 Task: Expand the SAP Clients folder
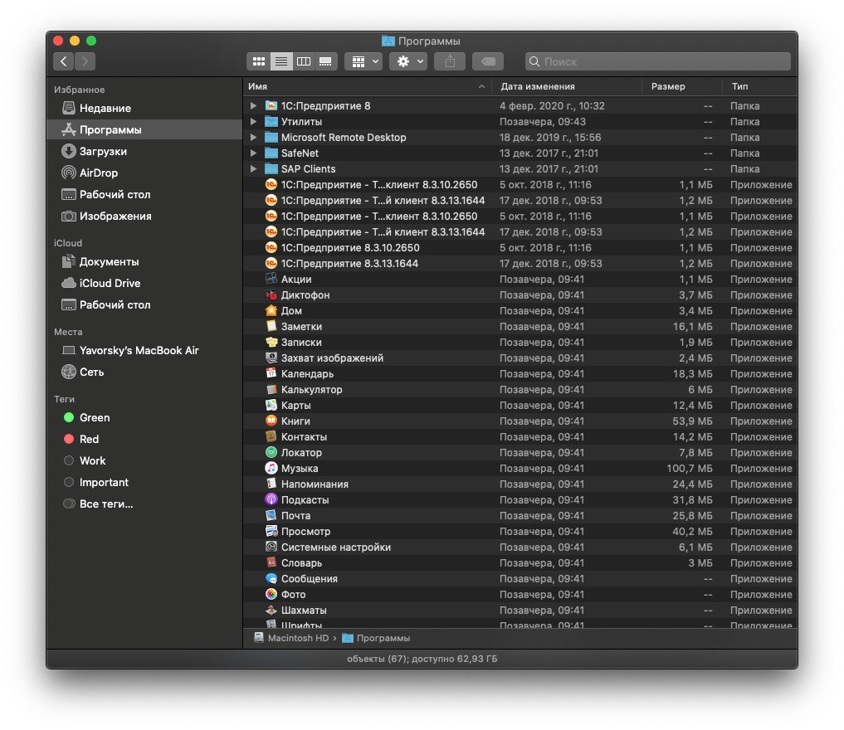(x=253, y=169)
